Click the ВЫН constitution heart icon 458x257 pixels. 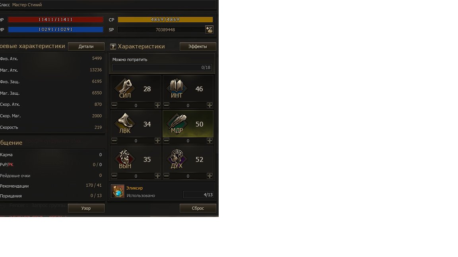[125, 159]
